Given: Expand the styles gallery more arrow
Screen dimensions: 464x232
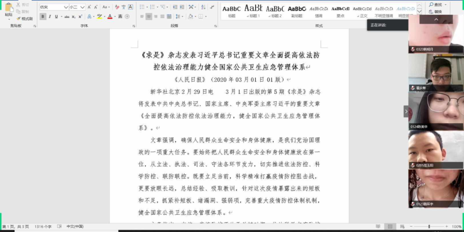Looking at the screenshot, I should 419,12.
